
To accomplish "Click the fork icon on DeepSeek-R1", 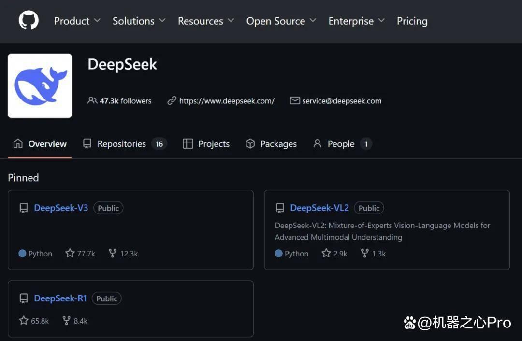I will [67, 321].
